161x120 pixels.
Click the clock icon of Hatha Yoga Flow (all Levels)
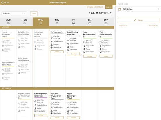click(35, 101)
